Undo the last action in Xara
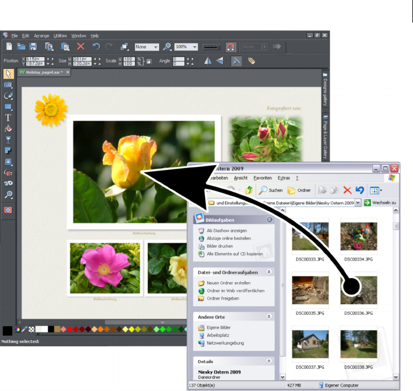Image resolution: width=413 pixels, height=391 pixels. [x=96, y=47]
